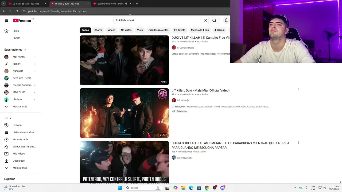The height and width of the screenshot is (192, 342).
Task: Expand the 'Tú' section chevron
Action: coord(10,118)
